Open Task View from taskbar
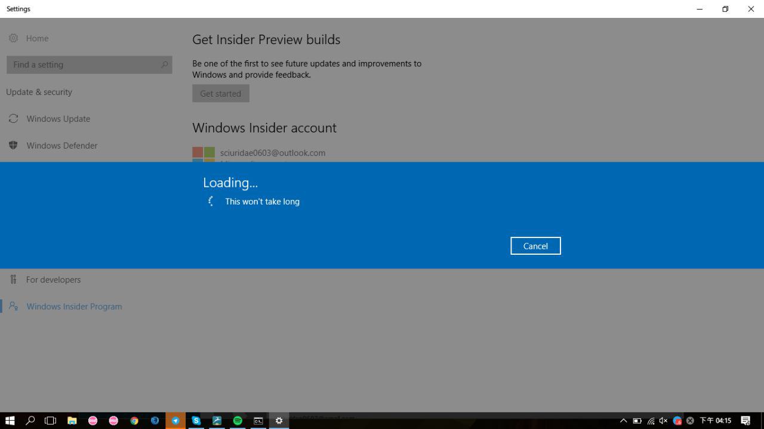Image resolution: width=764 pixels, height=429 pixels. point(51,421)
